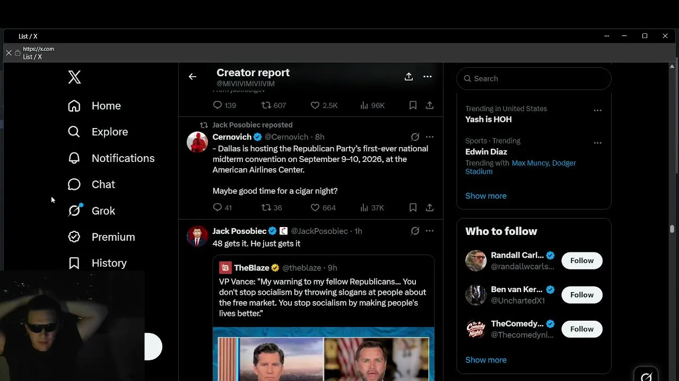Image resolution: width=679 pixels, height=381 pixels.
Task: Click the site security lock icon
Action: coord(18,53)
